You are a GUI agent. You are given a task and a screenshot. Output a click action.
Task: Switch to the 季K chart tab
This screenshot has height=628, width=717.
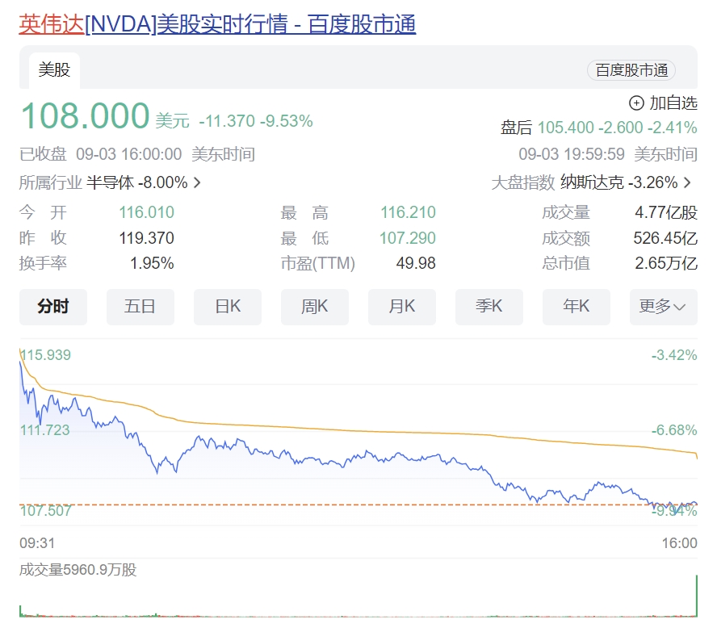(489, 307)
